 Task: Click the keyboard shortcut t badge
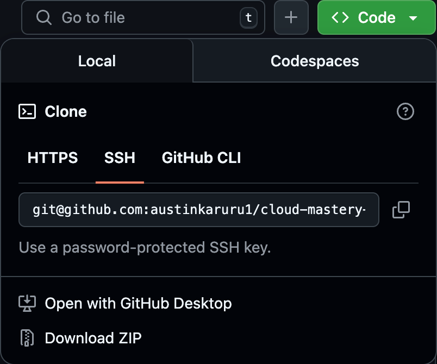[x=248, y=17]
